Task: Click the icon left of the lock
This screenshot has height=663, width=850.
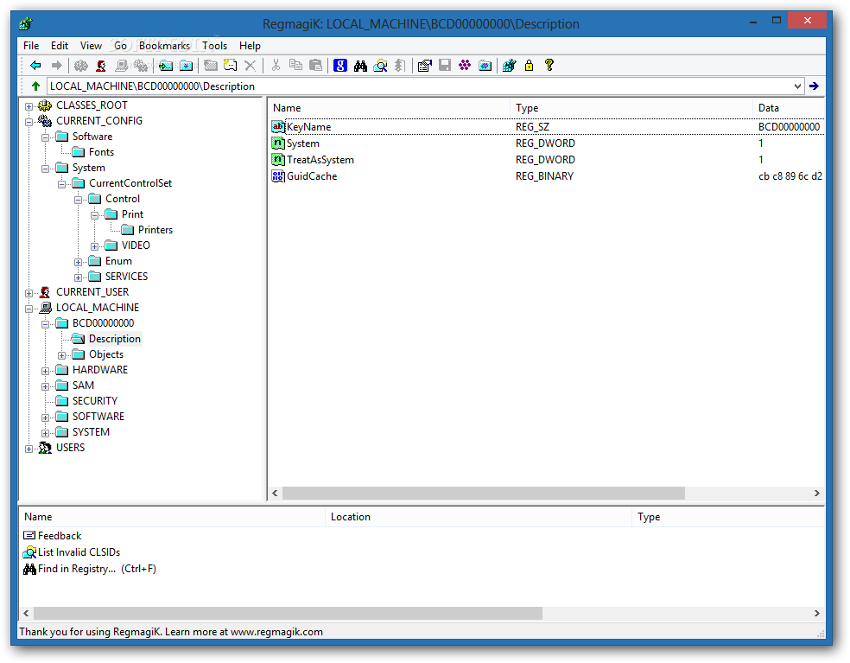Action: pyautogui.click(x=509, y=66)
